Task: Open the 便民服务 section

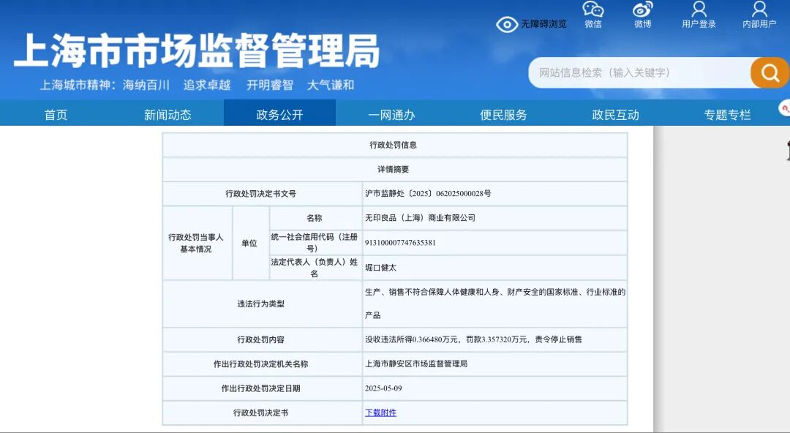Action: click(x=504, y=113)
